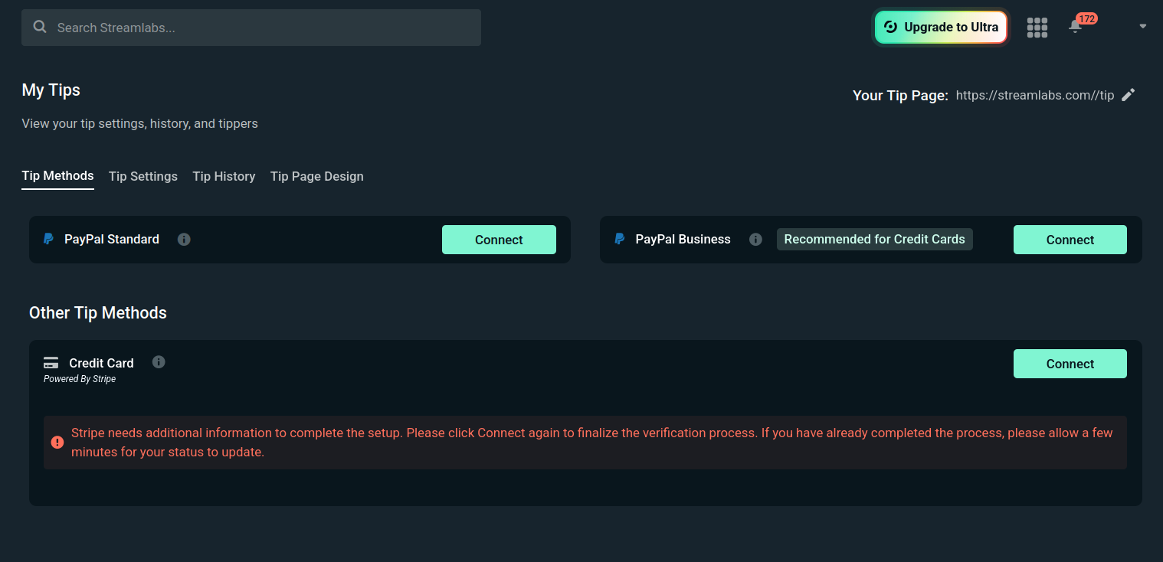The width and height of the screenshot is (1163, 562).
Task: Click the red error alert icon
Action: point(57,443)
